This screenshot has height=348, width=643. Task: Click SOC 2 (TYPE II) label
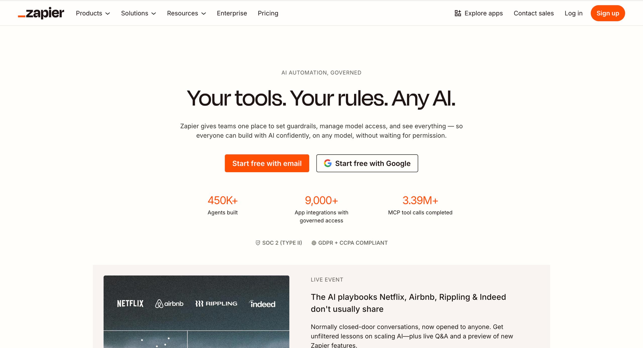282,243
